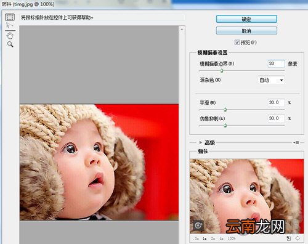
Task: Click the 像素 unit label
Action: (x=293, y=63)
